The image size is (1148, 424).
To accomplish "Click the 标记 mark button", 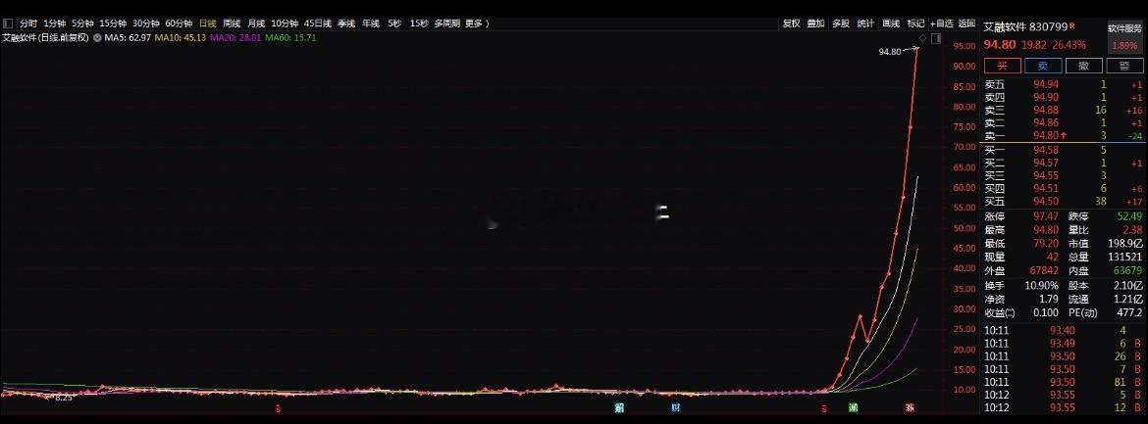I will point(915,24).
